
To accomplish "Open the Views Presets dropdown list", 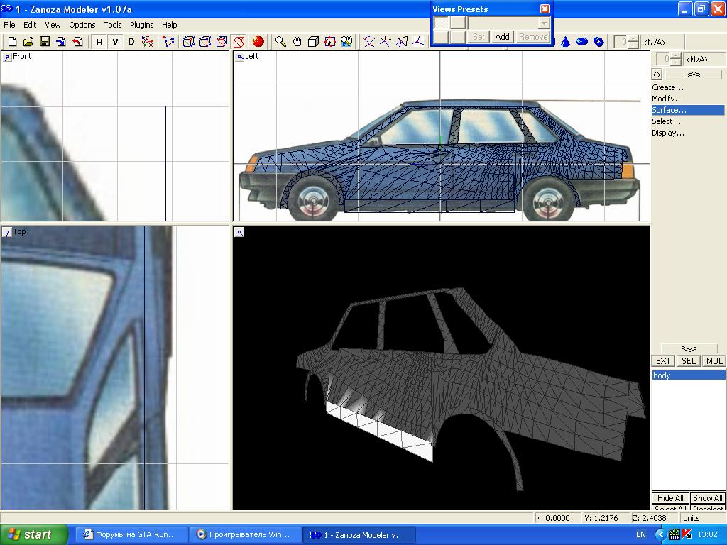I will pyautogui.click(x=544, y=23).
